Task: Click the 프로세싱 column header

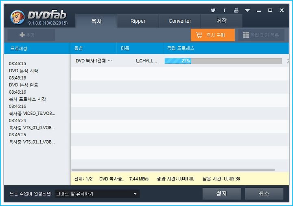Action: pos(37,48)
